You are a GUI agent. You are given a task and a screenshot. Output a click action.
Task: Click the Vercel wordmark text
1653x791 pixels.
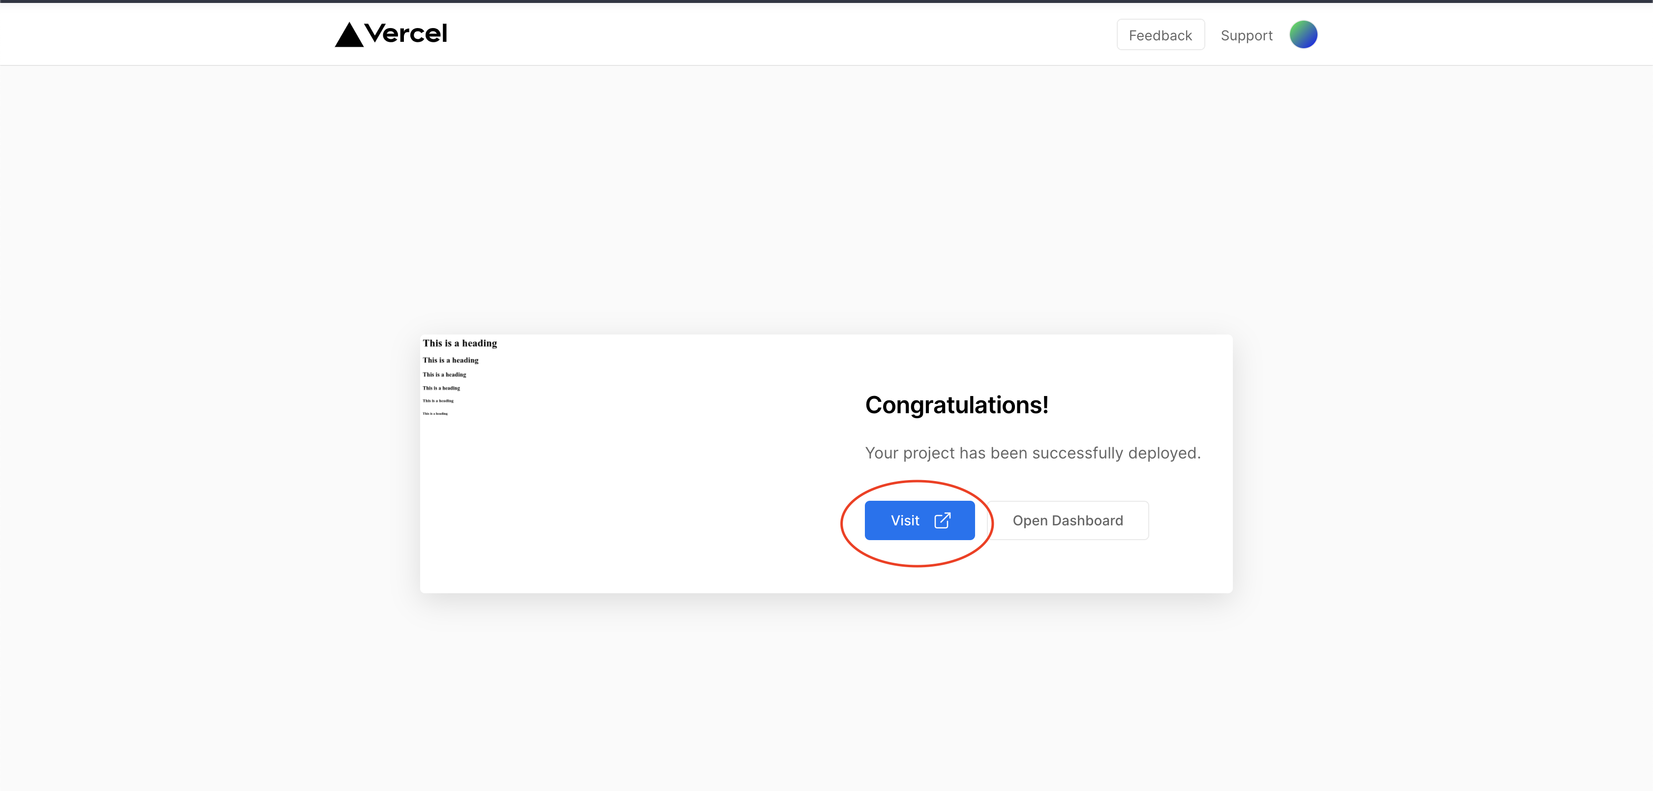[405, 34]
